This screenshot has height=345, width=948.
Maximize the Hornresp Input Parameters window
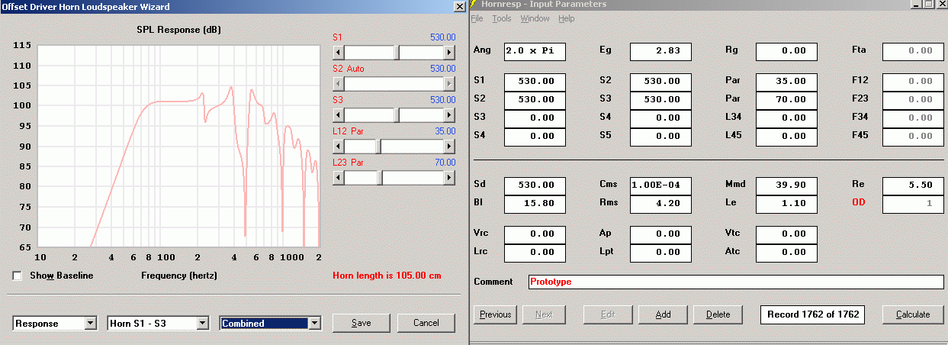(928, 4)
